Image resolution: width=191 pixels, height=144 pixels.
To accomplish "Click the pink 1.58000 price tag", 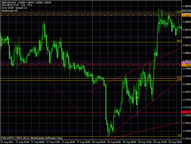I will click(x=186, y=63).
